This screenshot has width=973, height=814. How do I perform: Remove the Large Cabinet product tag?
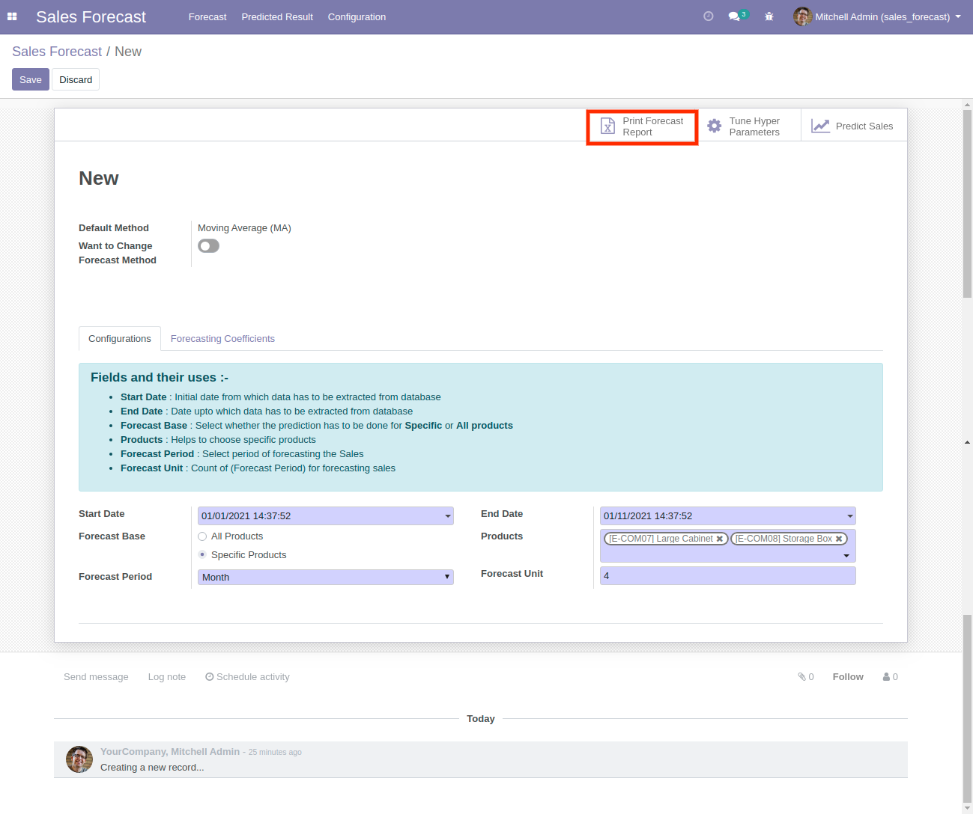(x=720, y=539)
